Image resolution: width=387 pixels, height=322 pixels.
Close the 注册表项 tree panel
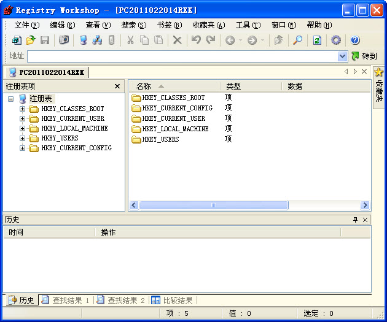pos(117,86)
